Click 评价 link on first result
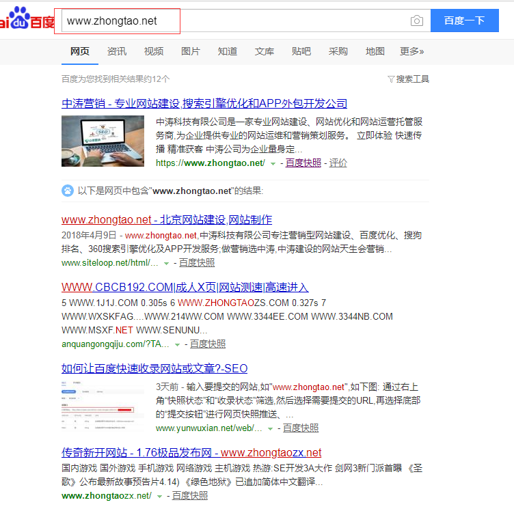 (x=338, y=163)
